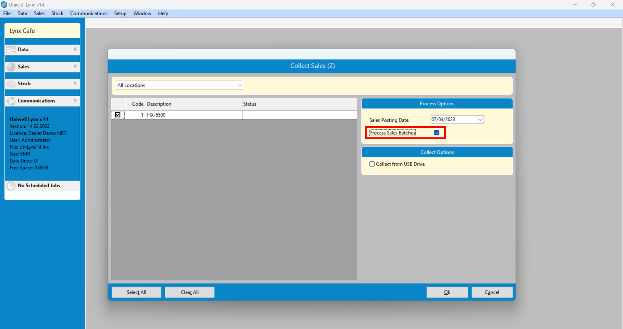
Task: Click the Stock box icon in sidebar
Action: (x=11, y=84)
